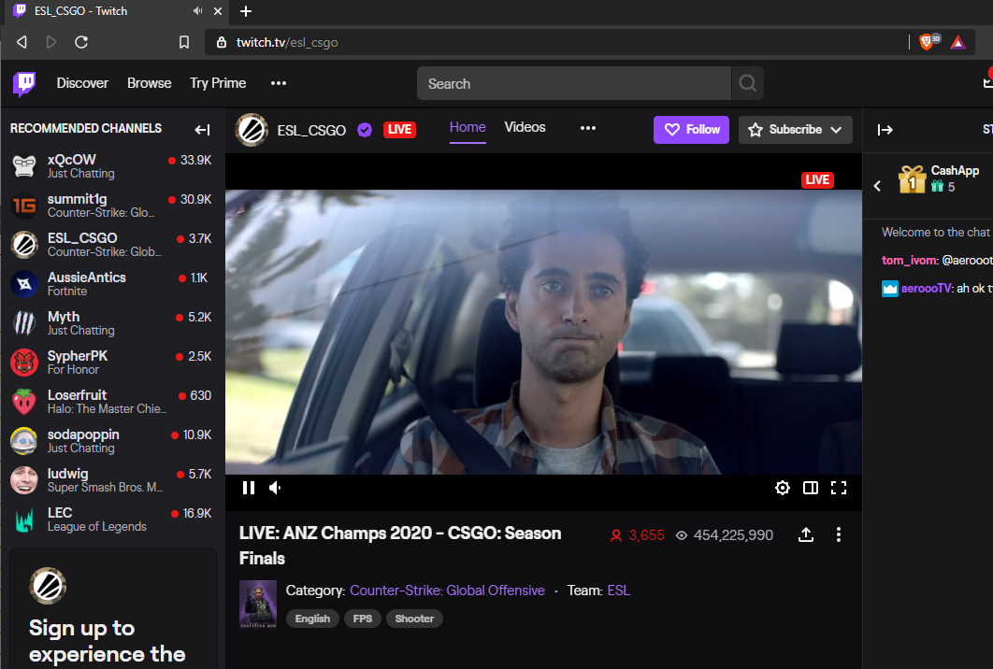
Task: Click the ESL logo in sign-up card
Action: (48, 586)
